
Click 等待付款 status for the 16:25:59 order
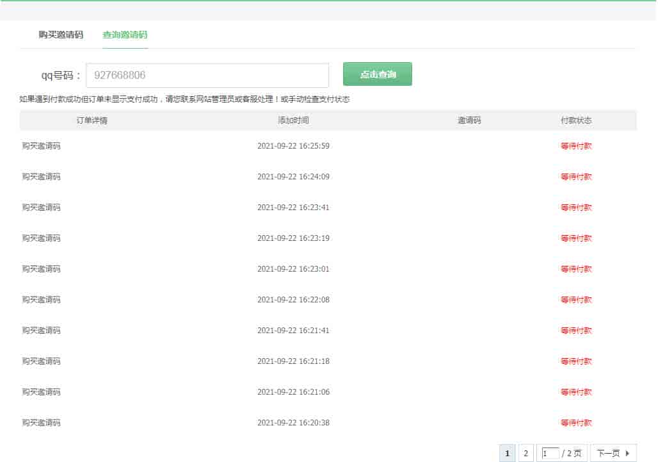click(576, 146)
